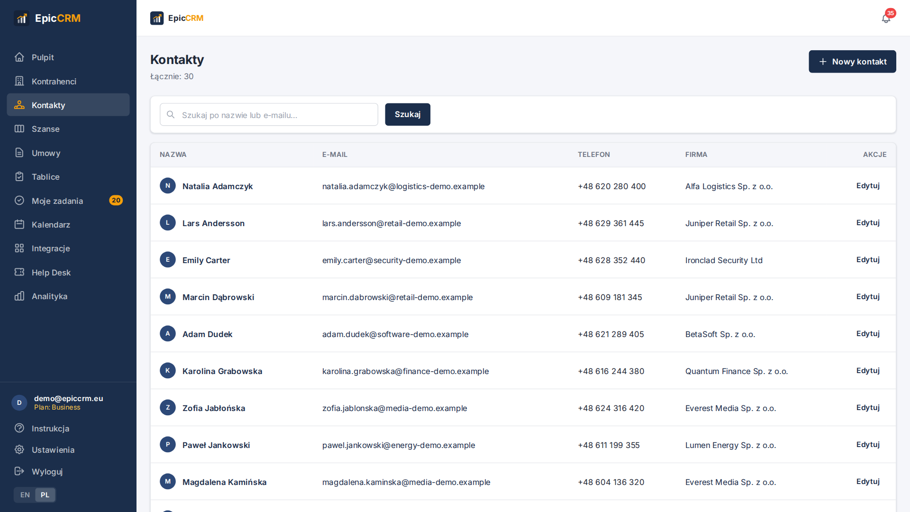Click the Analityka chart icon
The image size is (910, 512).
click(x=19, y=296)
